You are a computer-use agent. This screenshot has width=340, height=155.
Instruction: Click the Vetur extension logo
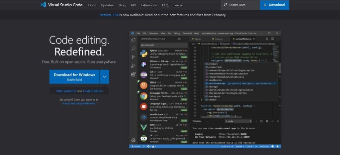point(143,128)
